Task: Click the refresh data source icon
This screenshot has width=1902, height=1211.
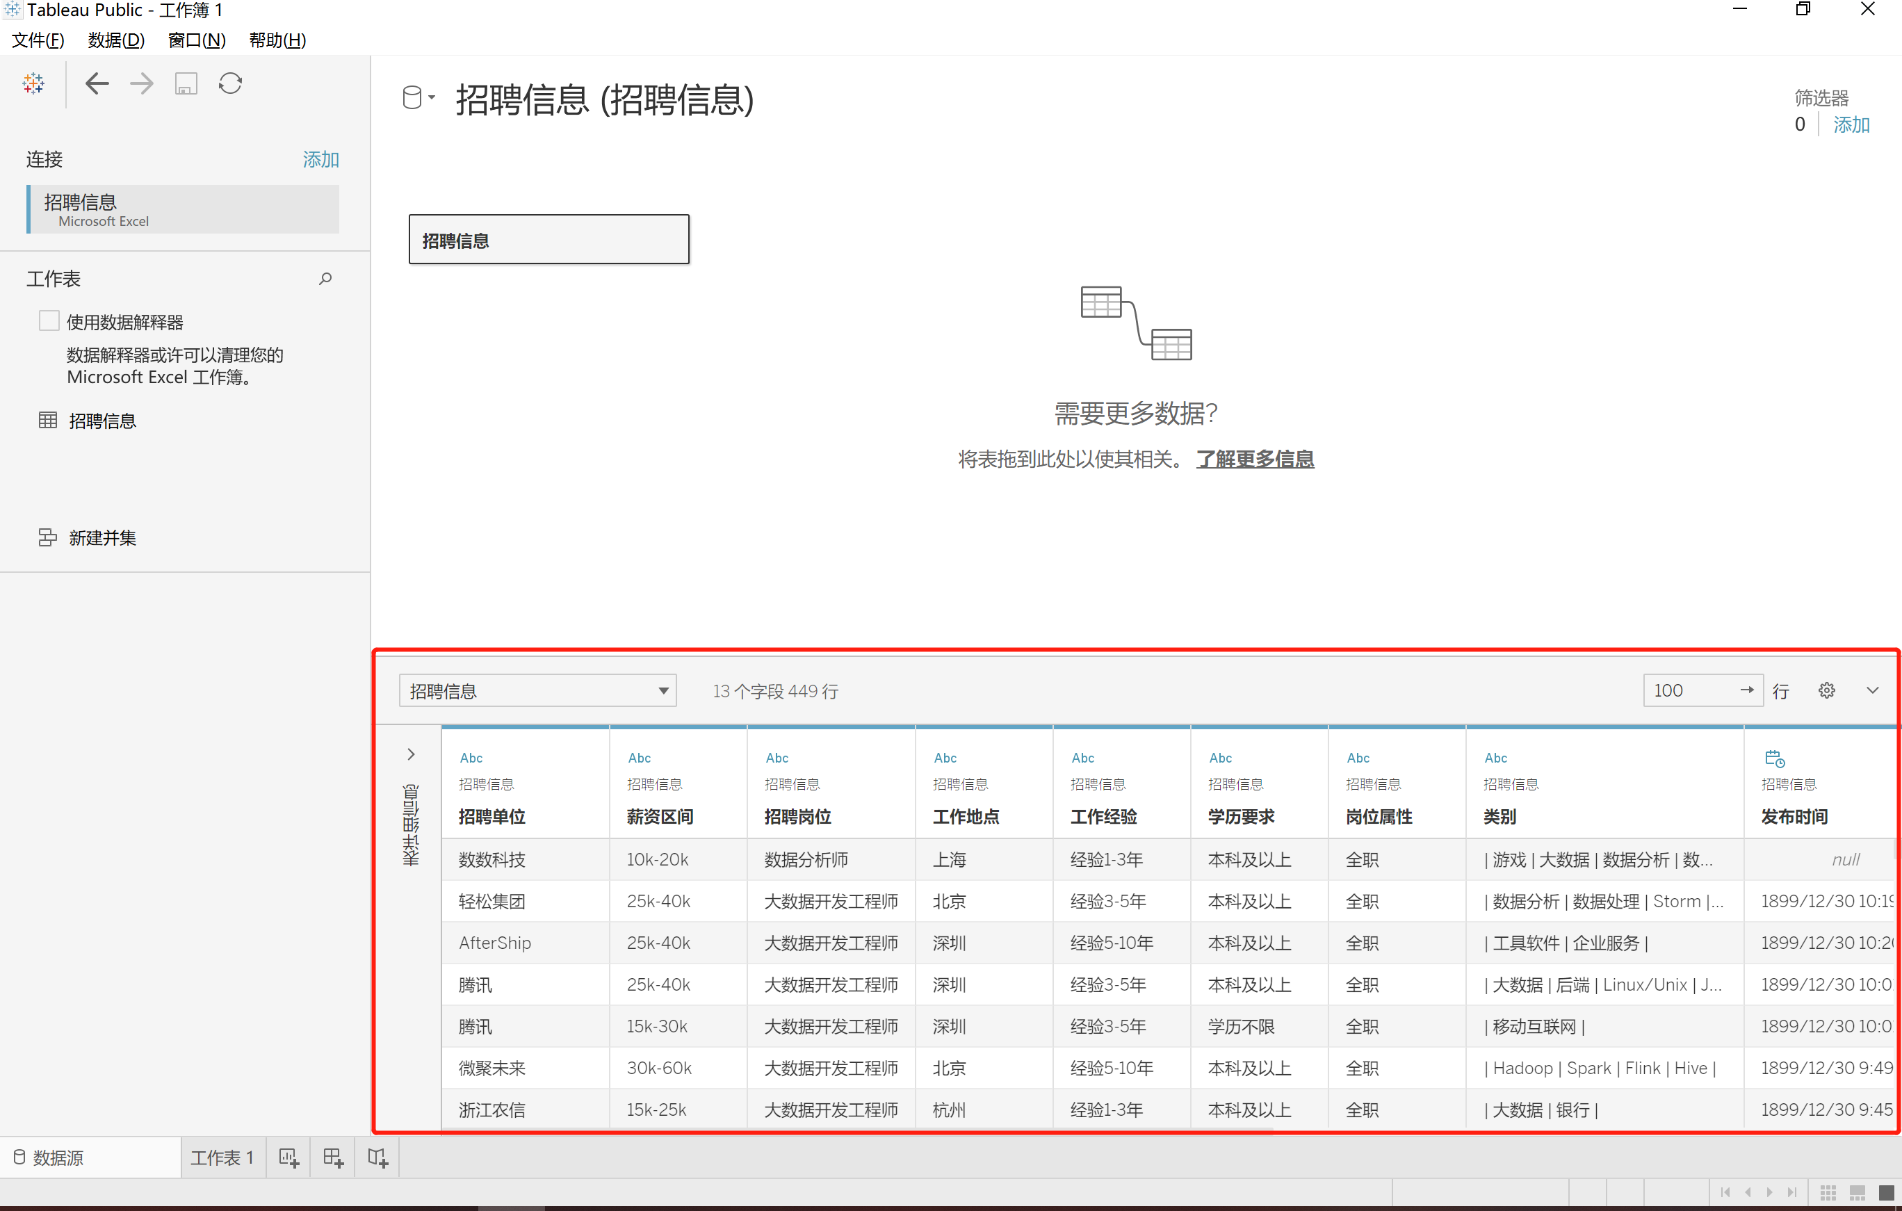Action: tap(231, 83)
